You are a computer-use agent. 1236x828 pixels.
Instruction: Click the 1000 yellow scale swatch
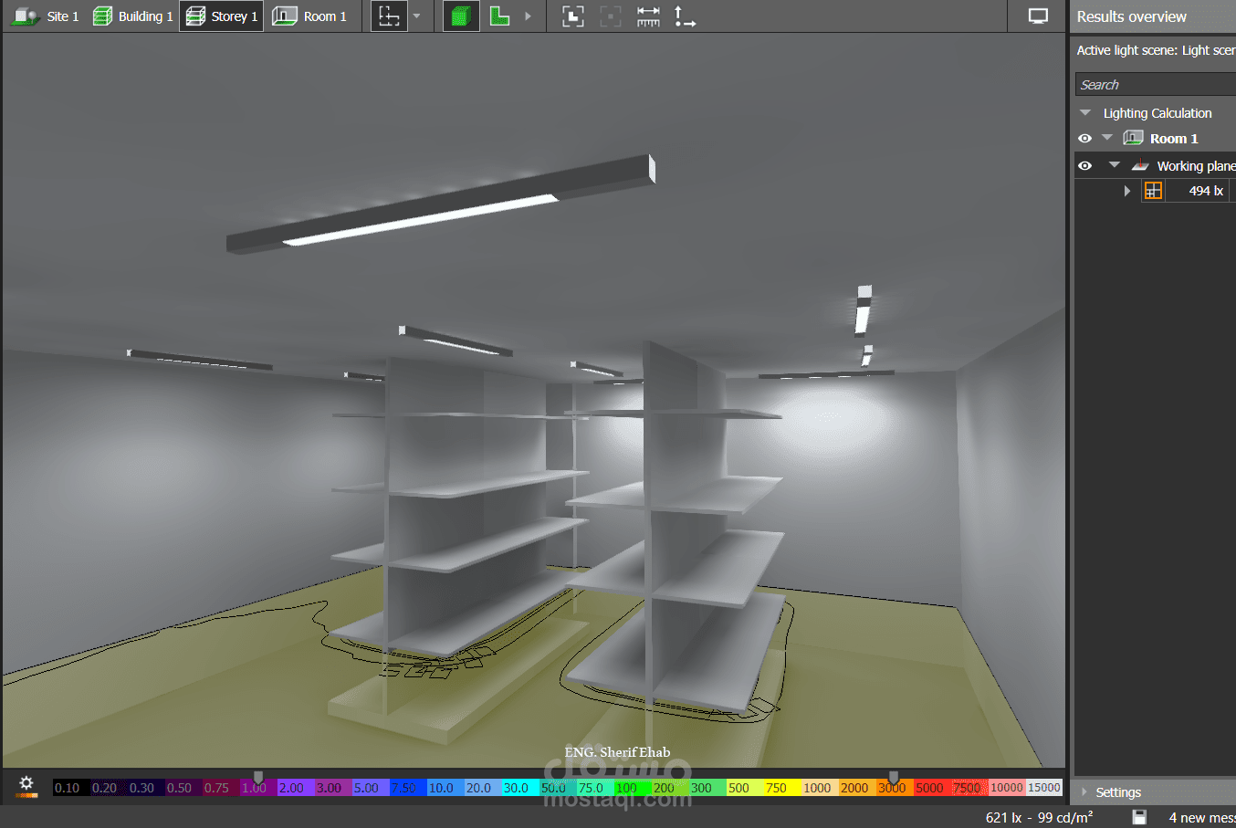click(818, 788)
